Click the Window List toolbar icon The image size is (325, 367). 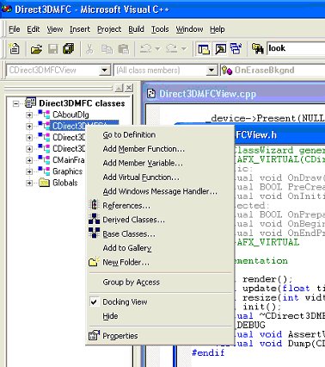click(x=236, y=49)
